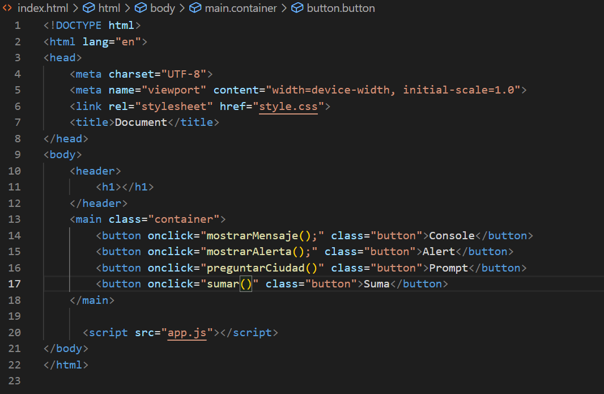Click the closing body tag on line 21
604x394 pixels.
pos(66,349)
